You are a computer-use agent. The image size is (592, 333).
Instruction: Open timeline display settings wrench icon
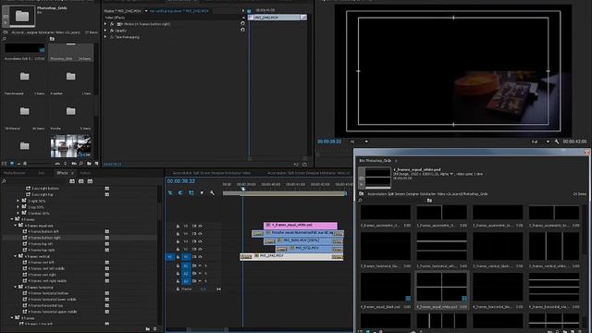(x=212, y=192)
